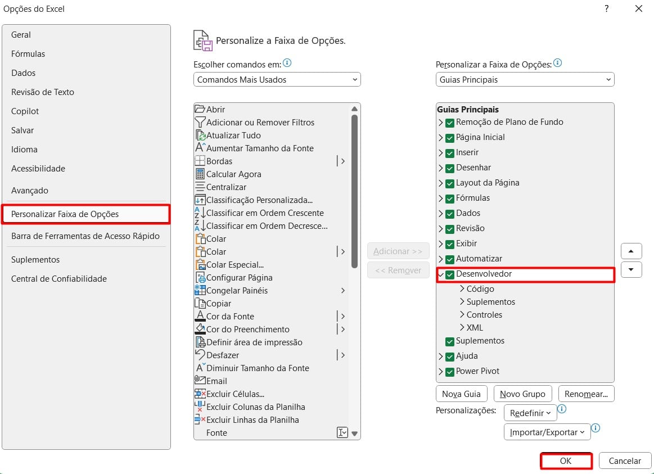Click the move up arrow button

coord(631,251)
